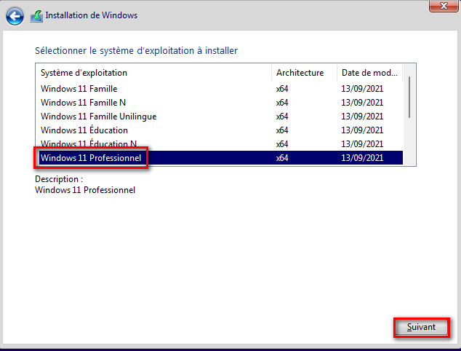The width and height of the screenshot is (461, 351).
Task: Pick the Windows 11 Éducation entry
Action: [x=84, y=130]
